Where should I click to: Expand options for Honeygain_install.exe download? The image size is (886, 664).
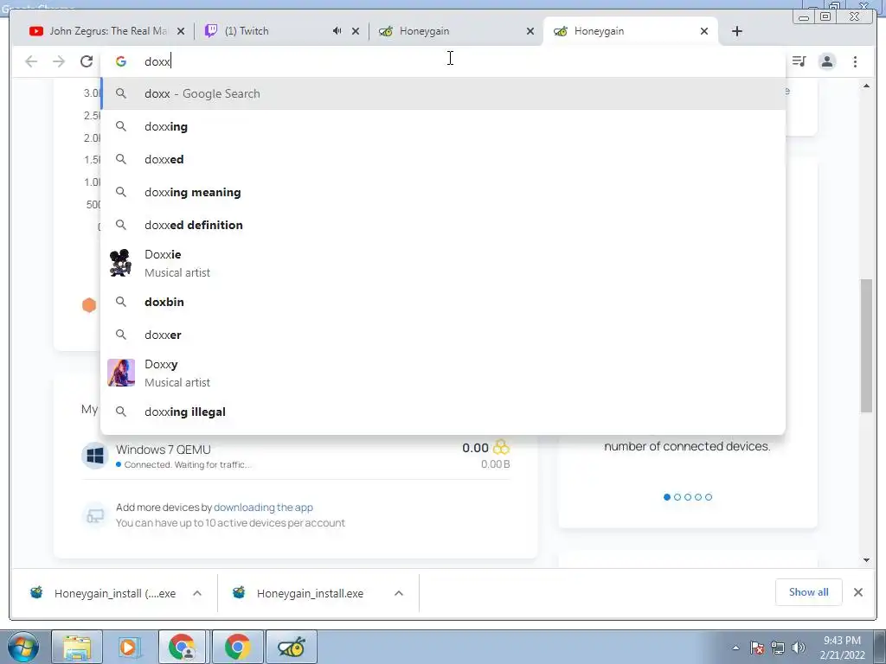(x=399, y=593)
